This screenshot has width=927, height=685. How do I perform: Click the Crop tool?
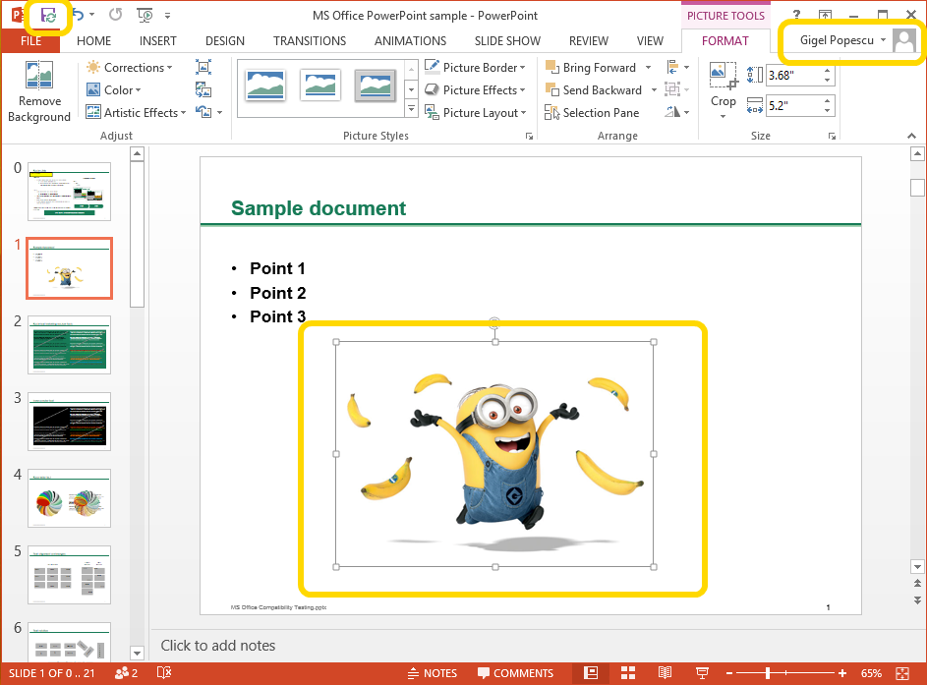coord(724,89)
